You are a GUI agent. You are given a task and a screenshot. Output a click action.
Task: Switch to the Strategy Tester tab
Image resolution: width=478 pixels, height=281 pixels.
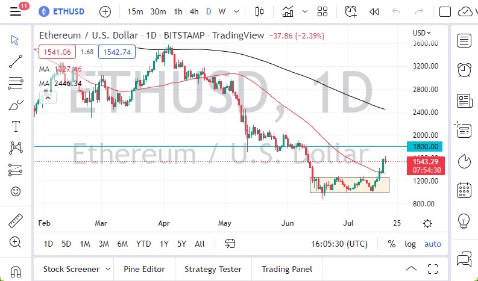pyautogui.click(x=213, y=269)
